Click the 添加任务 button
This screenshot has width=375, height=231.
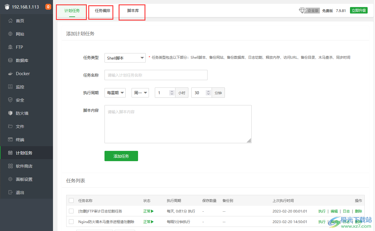pyautogui.click(x=121, y=156)
